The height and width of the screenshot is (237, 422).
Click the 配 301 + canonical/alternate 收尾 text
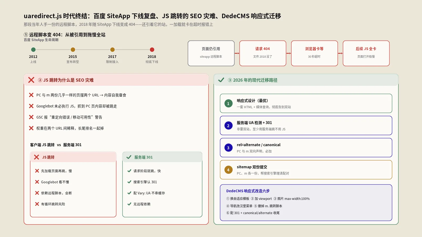(253, 213)
